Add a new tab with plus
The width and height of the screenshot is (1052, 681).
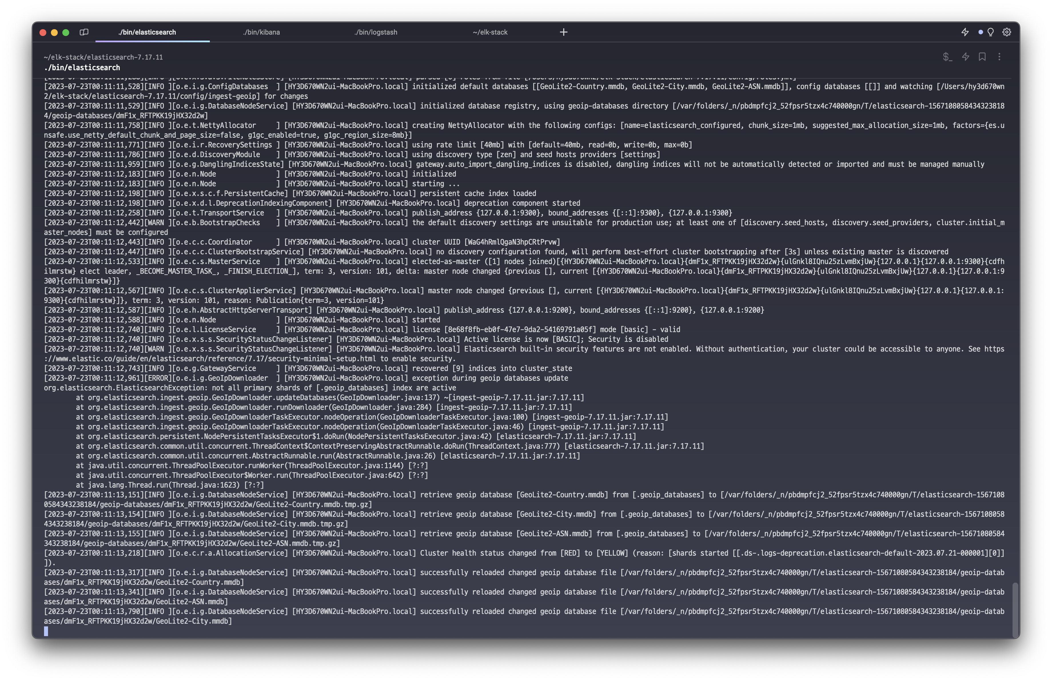tap(563, 32)
